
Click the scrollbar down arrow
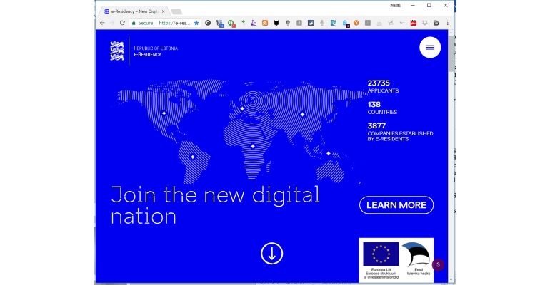tap(451, 280)
